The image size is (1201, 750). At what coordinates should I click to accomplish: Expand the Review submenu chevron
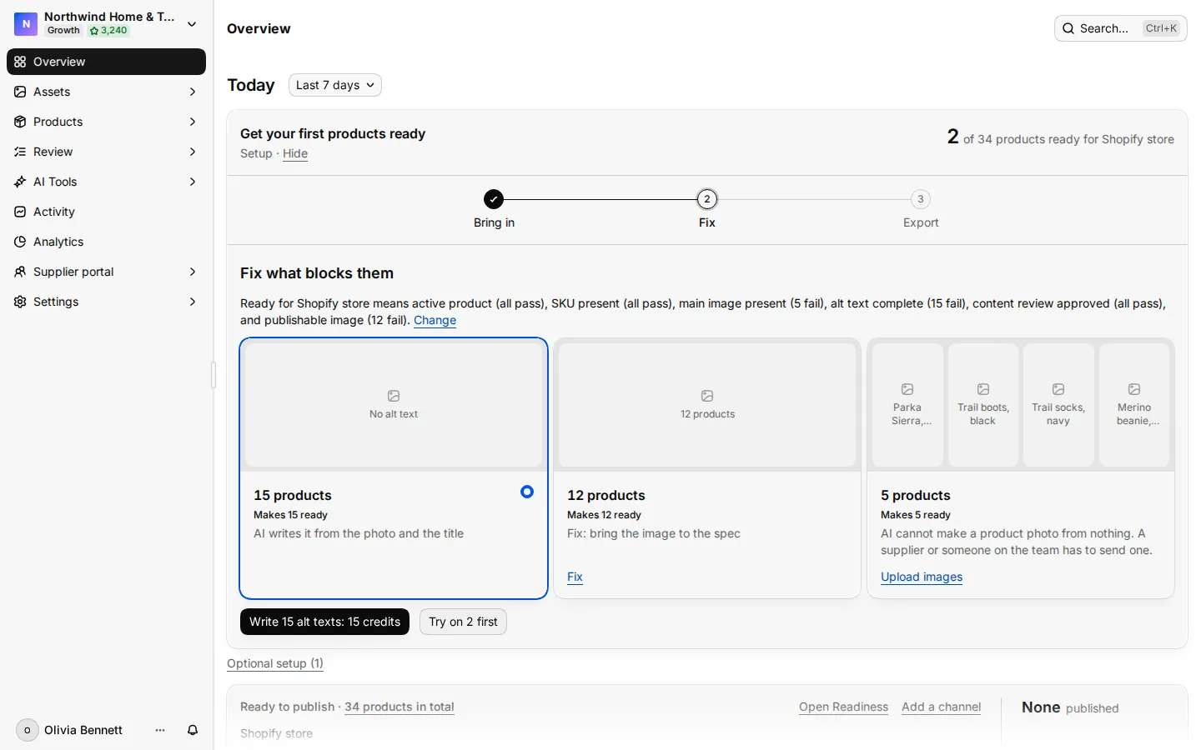193,152
